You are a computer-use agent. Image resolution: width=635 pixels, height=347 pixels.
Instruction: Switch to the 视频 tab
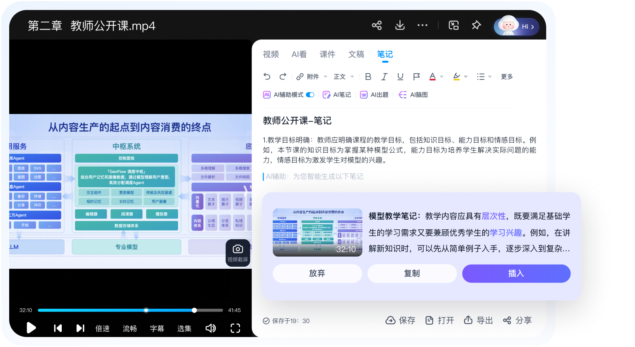(271, 55)
